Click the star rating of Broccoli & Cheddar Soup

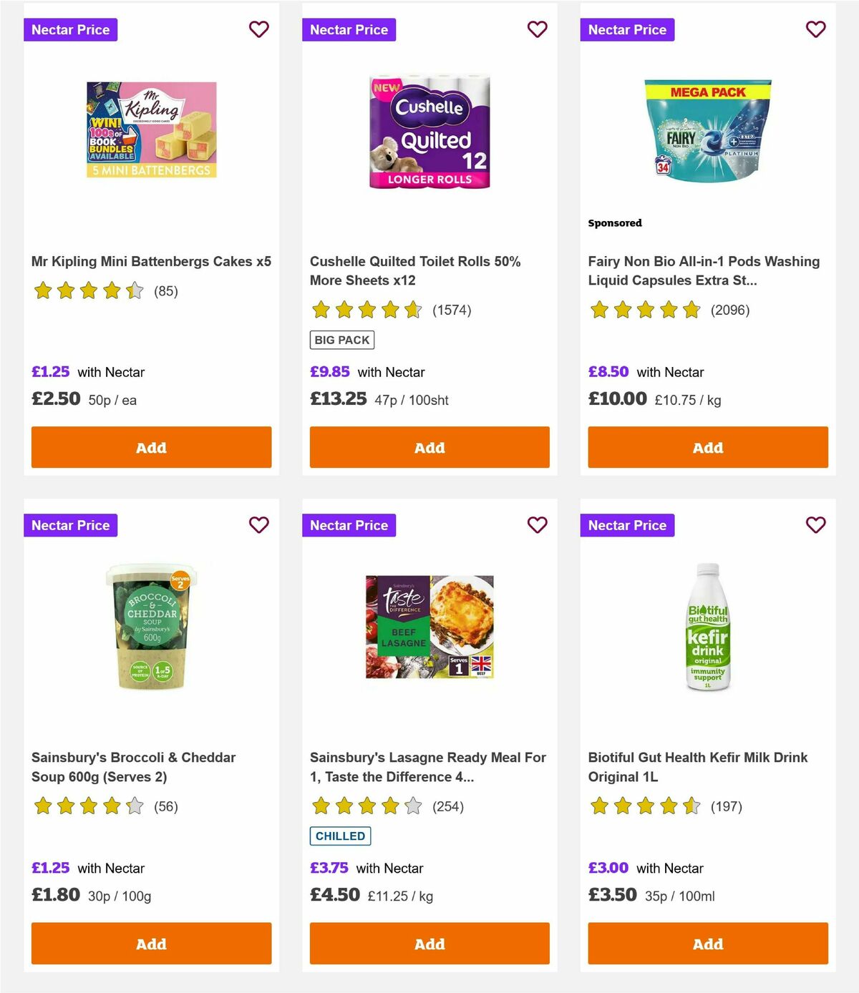(x=87, y=806)
